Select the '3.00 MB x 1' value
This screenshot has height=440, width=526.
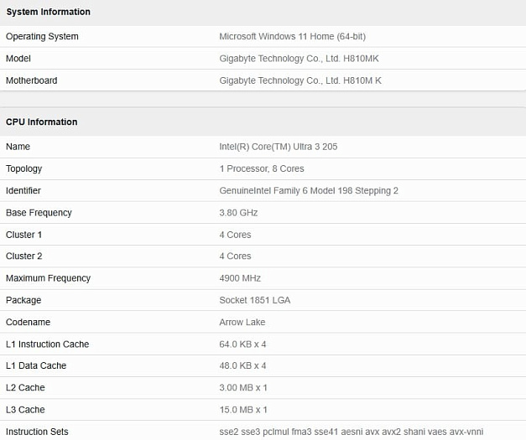[243, 388]
